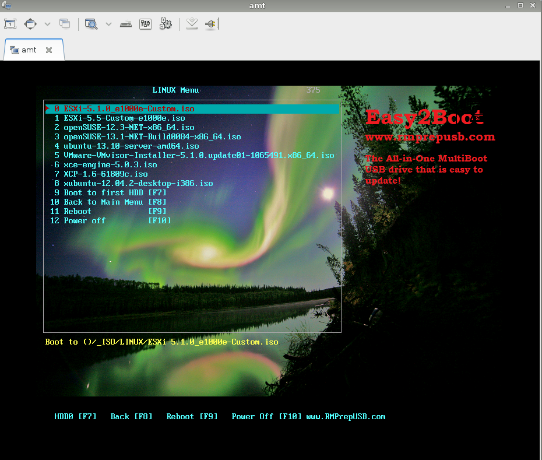
Task: Select ubuntu-13.10-server-amd64.iso entry
Action: click(131, 146)
